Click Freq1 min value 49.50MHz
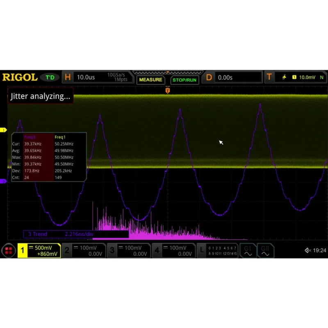Screen dimensions: 328x328 (64, 164)
